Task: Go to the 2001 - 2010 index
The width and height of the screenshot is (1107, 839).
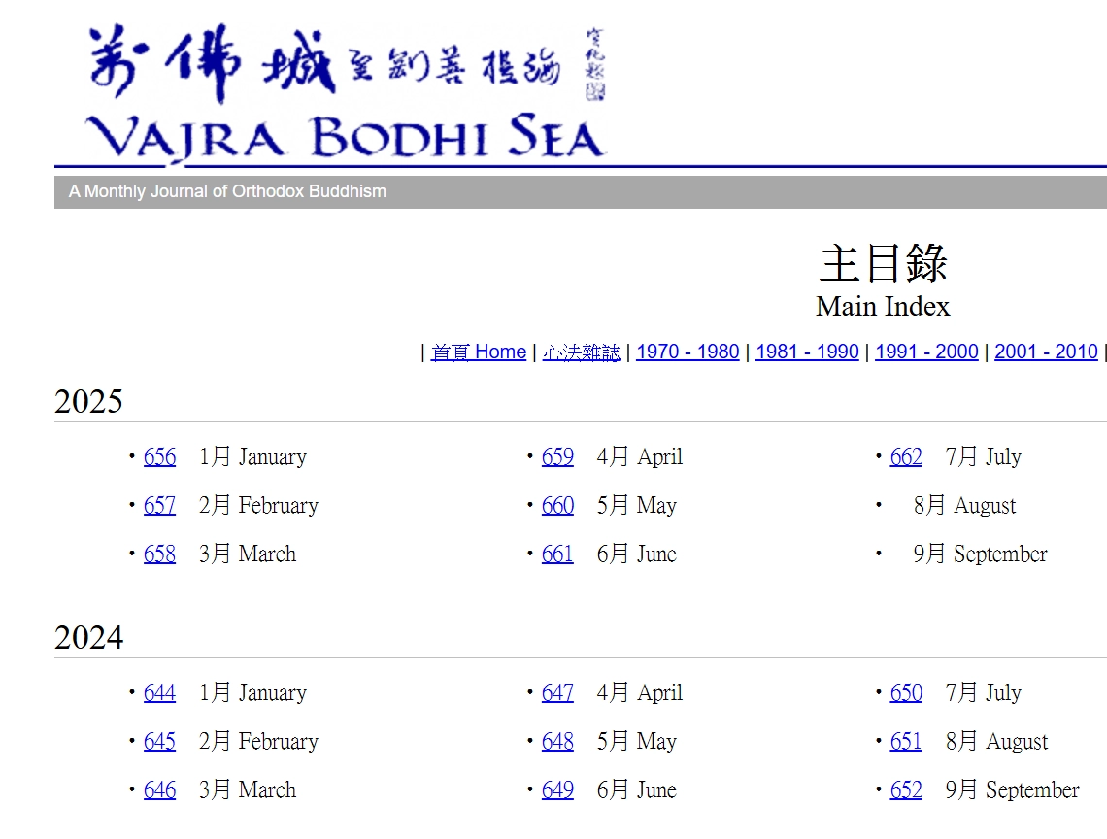Action: pyautogui.click(x=1046, y=352)
